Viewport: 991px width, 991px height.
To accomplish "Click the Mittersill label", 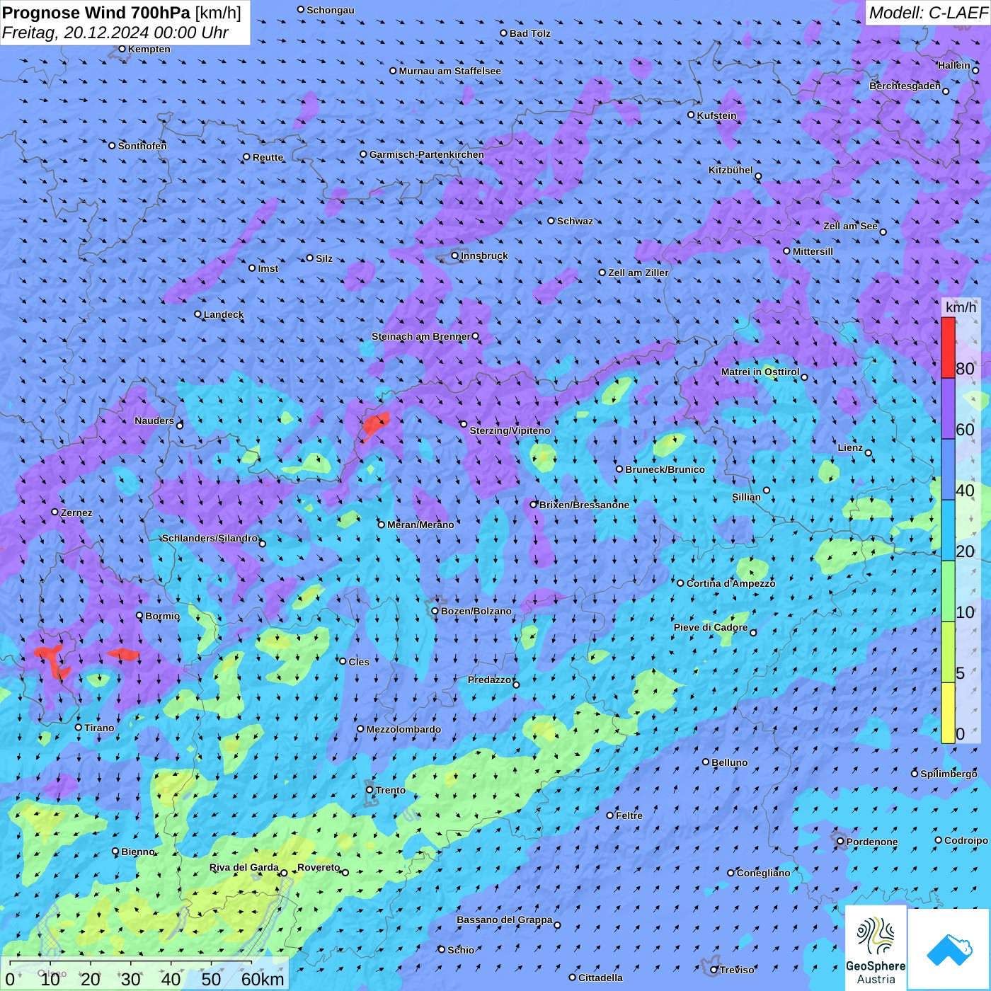I will pyautogui.click(x=813, y=251).
